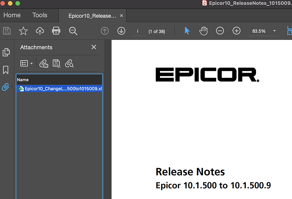Click the page count (1 of 38)
Screen dimensions: 292x199
tap(157, 31)
